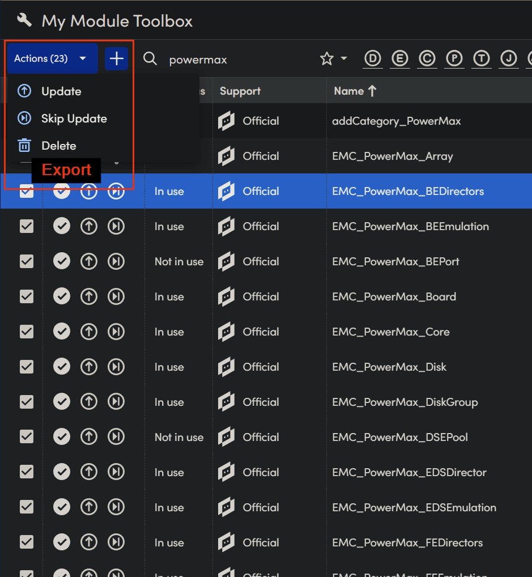Viewport: 532px width, 577px height.
Task: Uncheck the EMC_PowerMax_Core row checkbox
Action: pyautogui.click(x=27, y=332)
